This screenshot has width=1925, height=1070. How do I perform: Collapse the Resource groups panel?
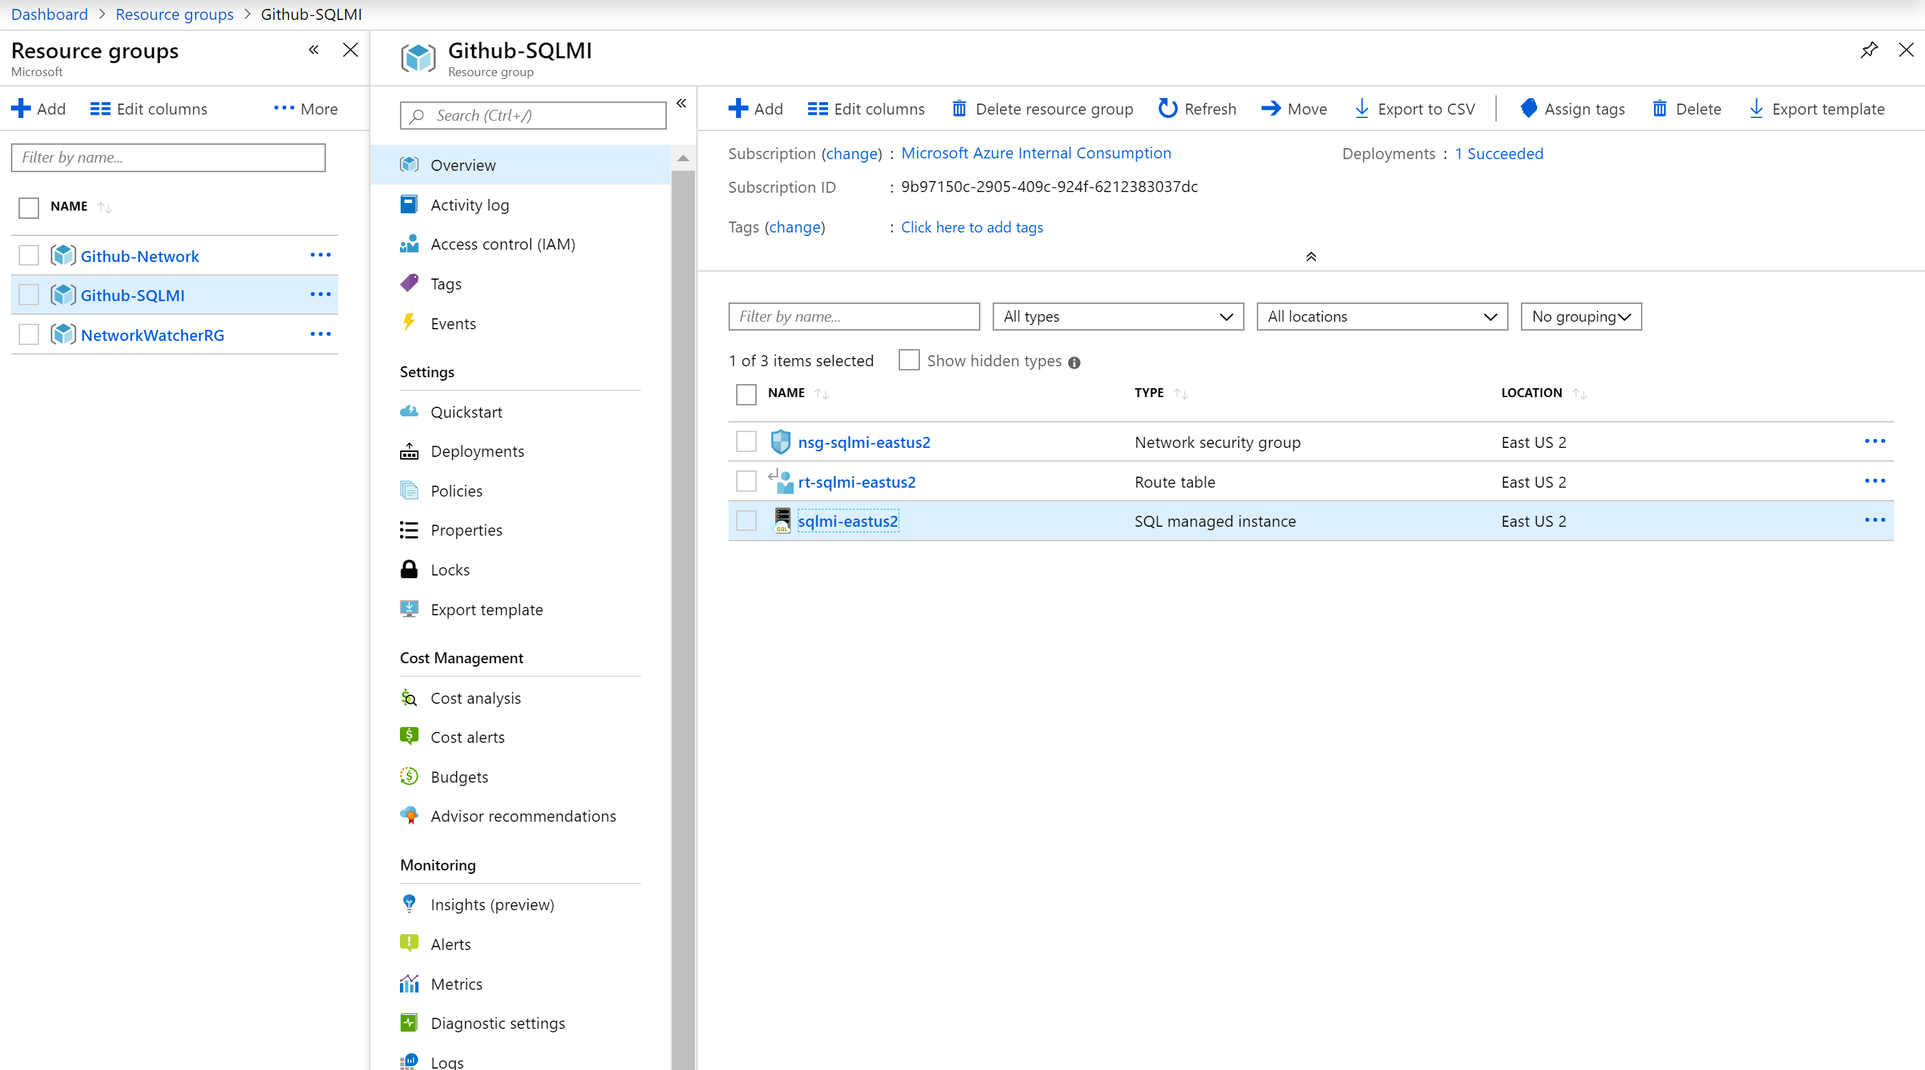tap(314, 50)
